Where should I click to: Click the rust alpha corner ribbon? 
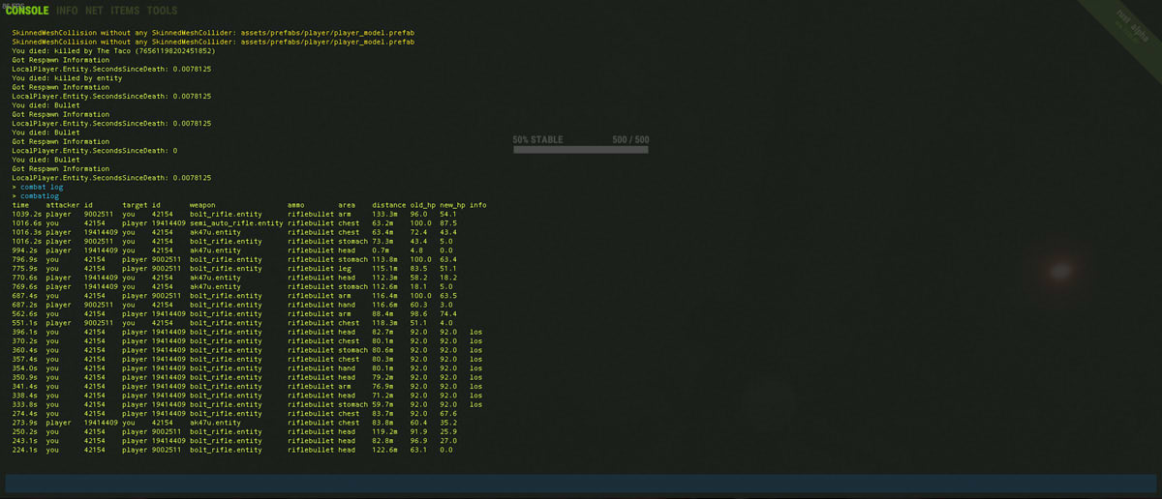[x=1127, y=27]
